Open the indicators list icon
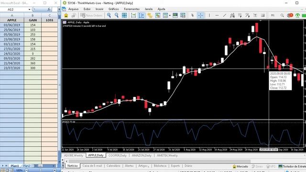306x172 pixels. 158,15
